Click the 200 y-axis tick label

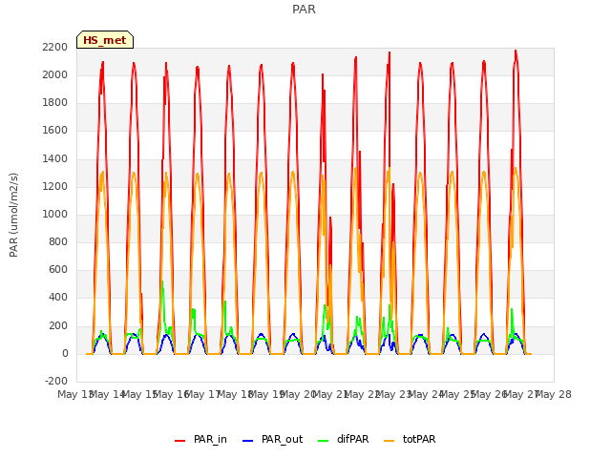coord(58,325)
